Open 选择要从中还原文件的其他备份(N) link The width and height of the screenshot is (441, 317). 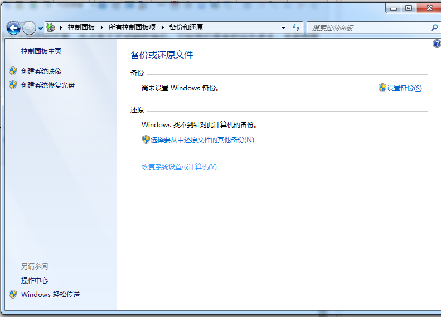(202, 140)
